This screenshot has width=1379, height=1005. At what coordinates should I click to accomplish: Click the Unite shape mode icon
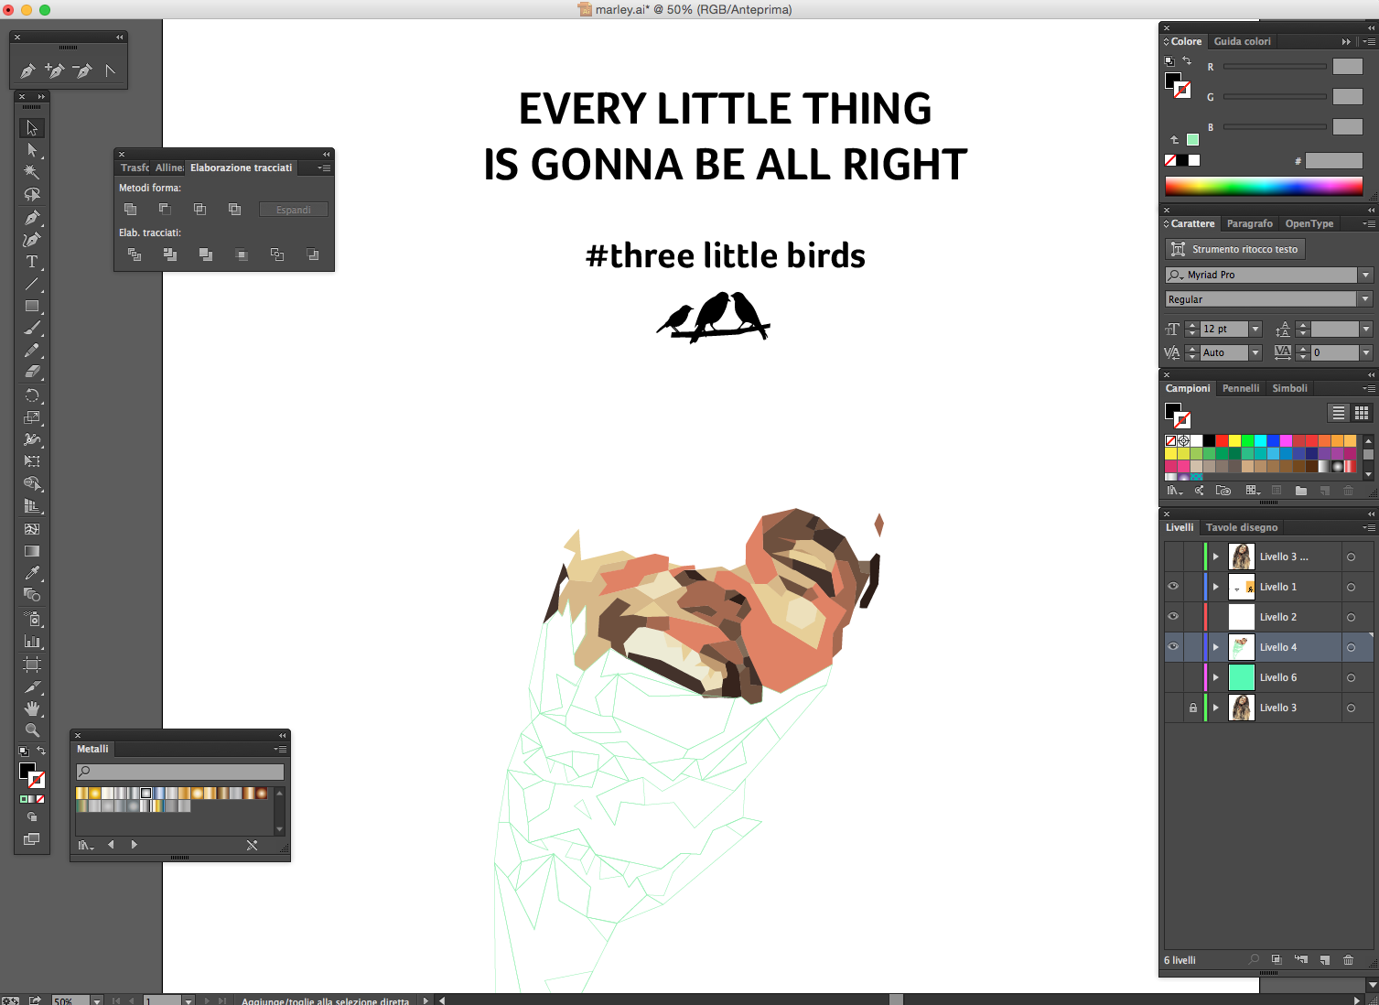(x=130, y=210)
